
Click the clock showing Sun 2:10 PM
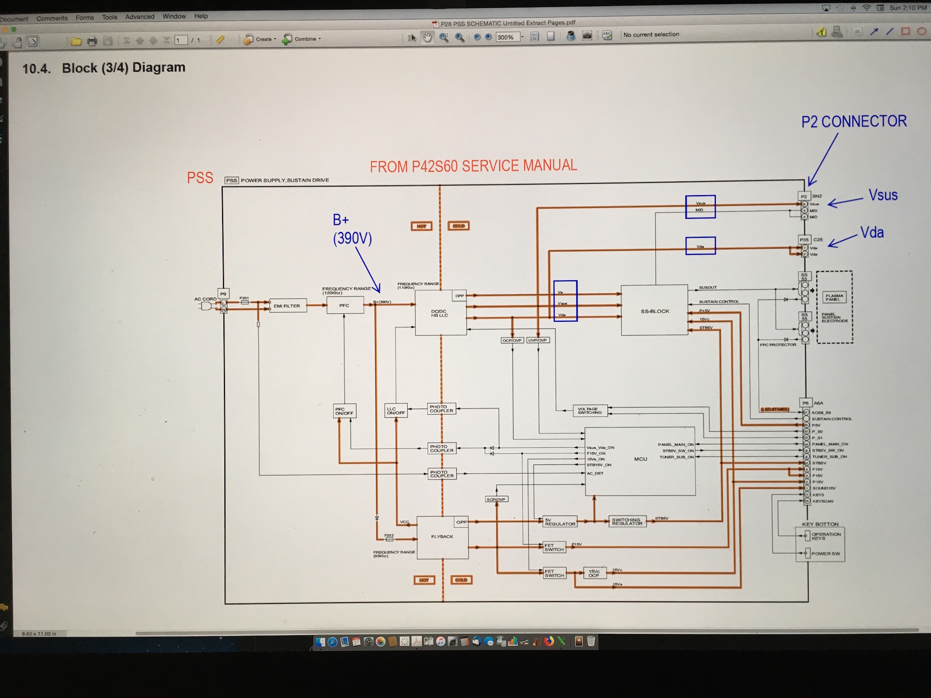[x=908, y=7]
